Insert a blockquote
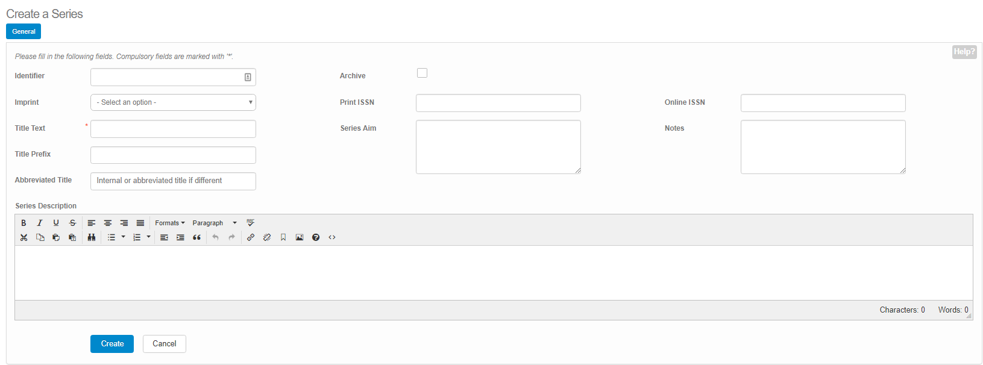 click(196, 237)
